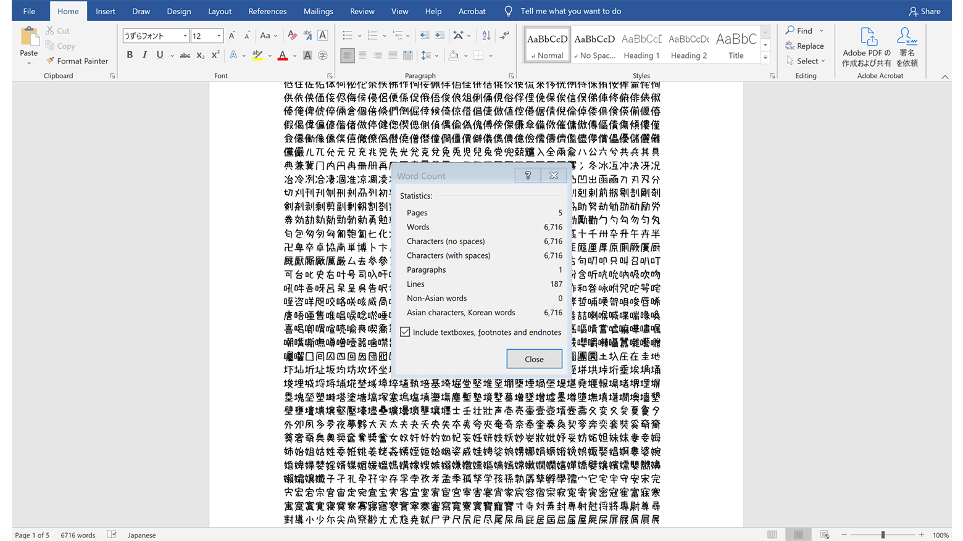This screenshot has height=541, width=963.
Task: Click the Paste clipboard icon
Action: tap(29, 36)
